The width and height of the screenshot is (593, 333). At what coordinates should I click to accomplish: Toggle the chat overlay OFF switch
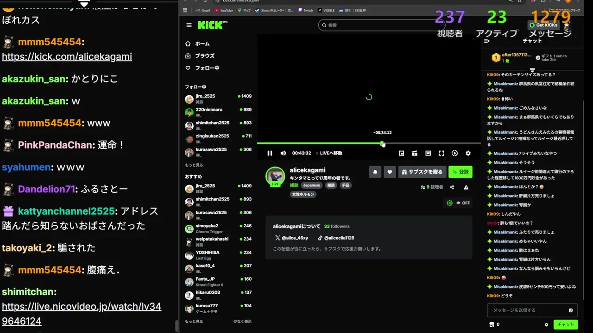[x=463, y=203]
